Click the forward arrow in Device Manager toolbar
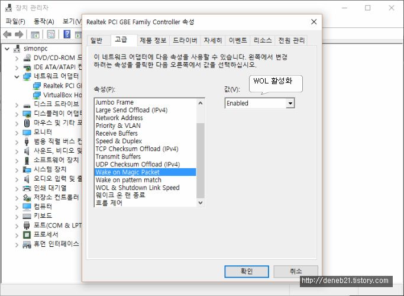This screenshot has height=296, width=404. click(x=19, y=34)
